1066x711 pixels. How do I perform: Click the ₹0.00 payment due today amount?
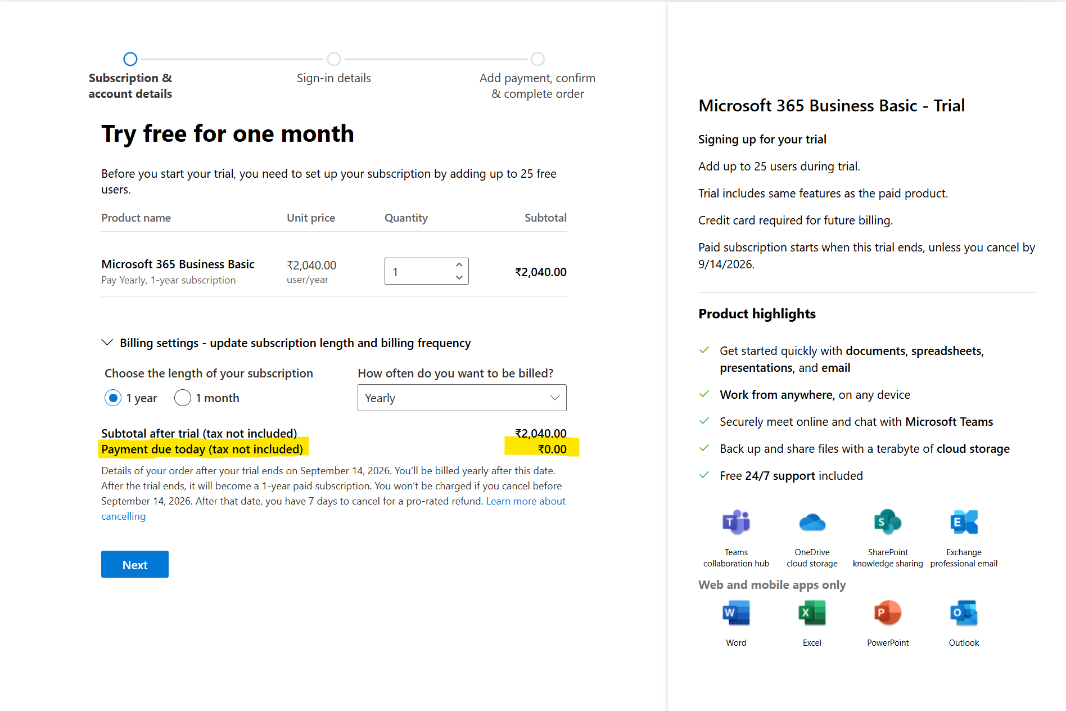pos(552,449)
